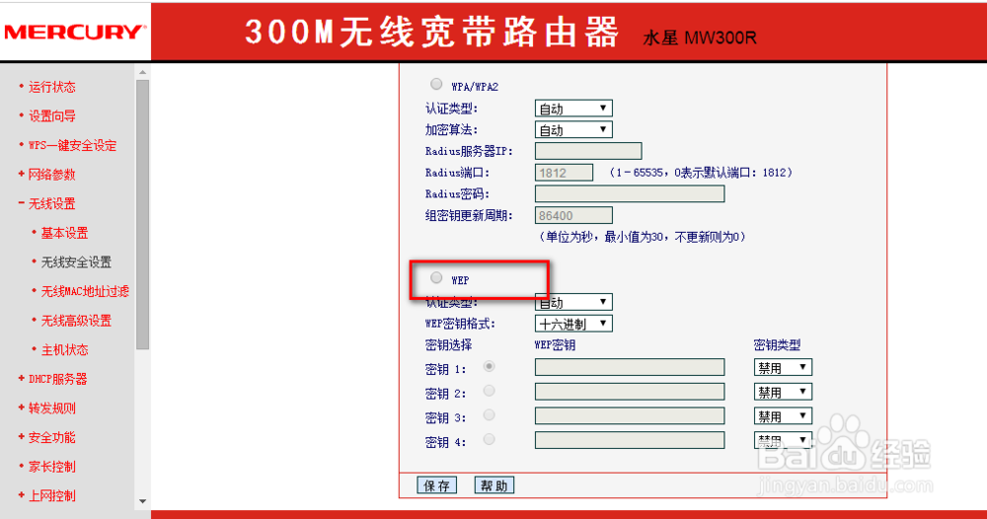The width and height of the screenshot is (987, 519).
Task: Select the WPA/WPA2 radio button
Action: [x=436, y=84]
